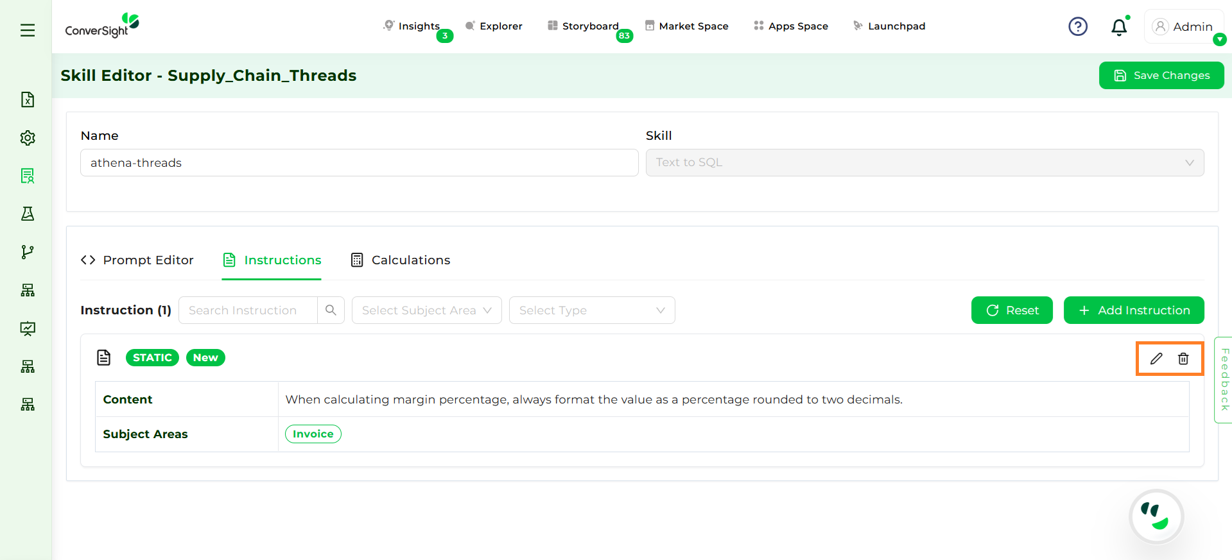Open the Admin user dropdown
Image resolution: width=1232 pixels, height=560 pixels.
pyautogui.click(x=1184, y=27)
